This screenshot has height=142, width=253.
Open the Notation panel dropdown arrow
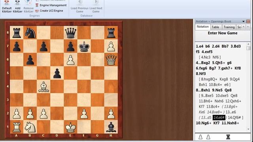pos(244,21)
